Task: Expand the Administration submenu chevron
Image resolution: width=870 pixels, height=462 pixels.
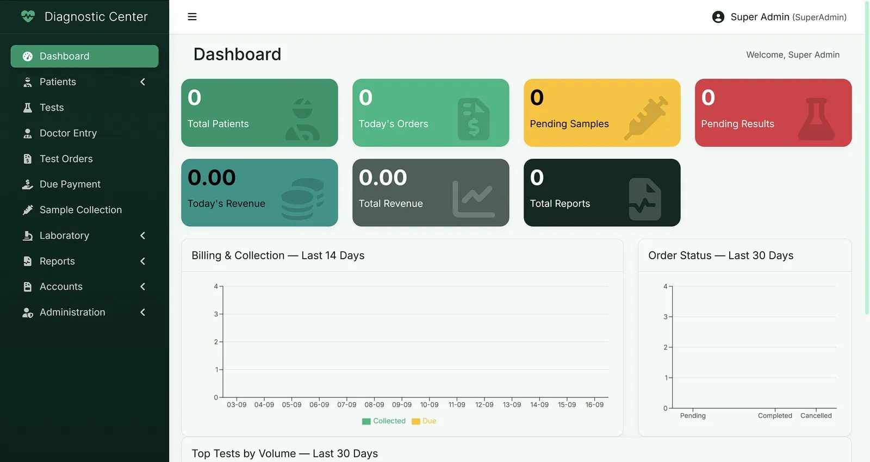Action: [143, 312]
